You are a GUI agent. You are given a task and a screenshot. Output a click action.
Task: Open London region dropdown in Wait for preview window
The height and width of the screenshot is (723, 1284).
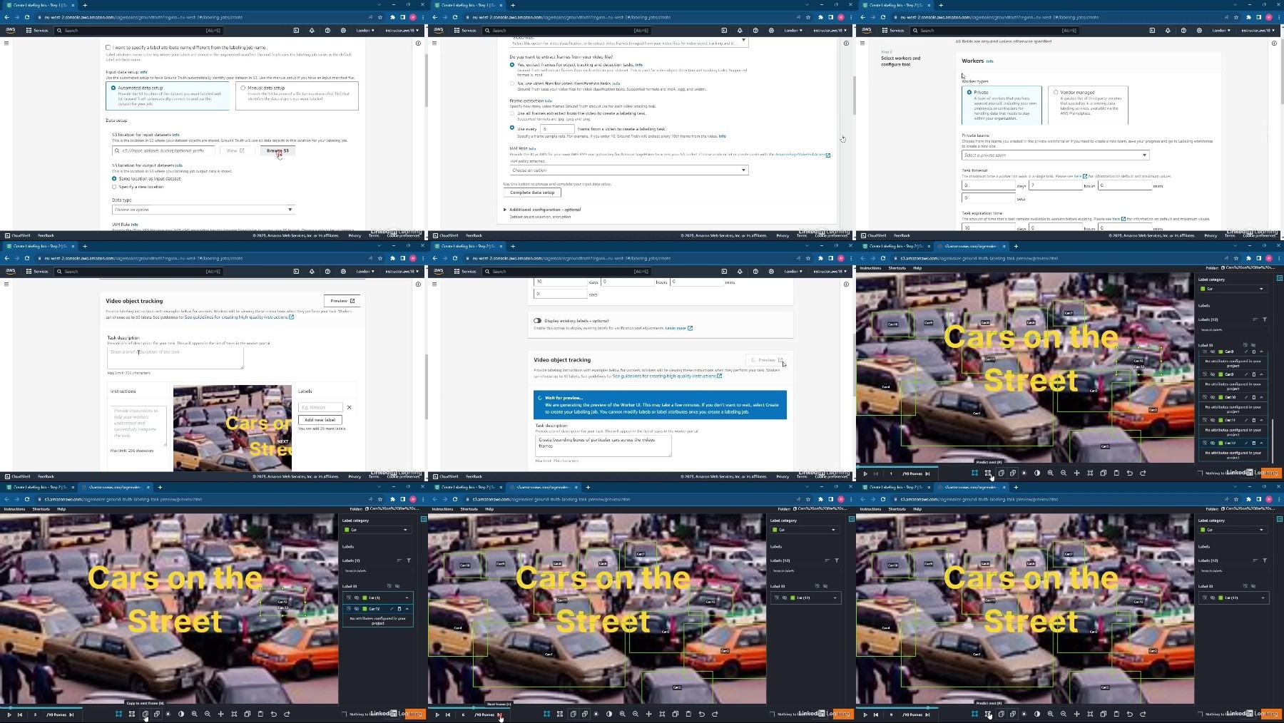(793, 272)
